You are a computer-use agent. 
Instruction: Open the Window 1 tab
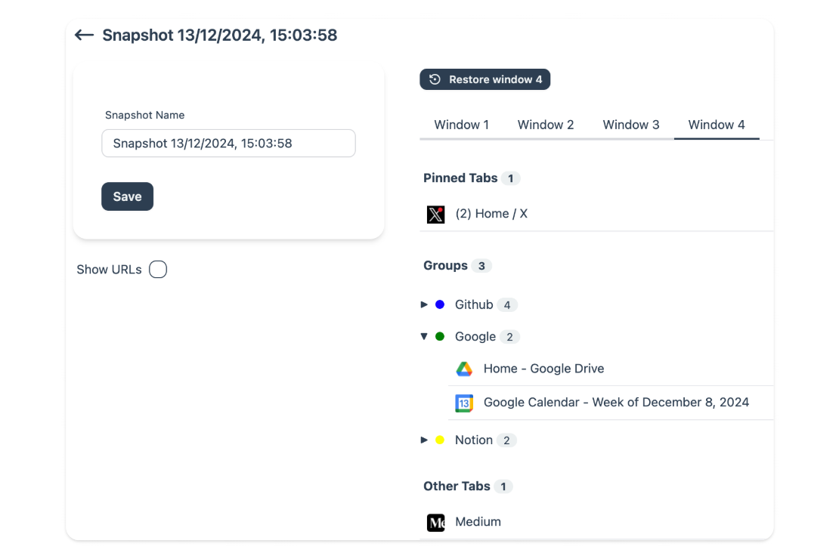pyautogui.click(x=462, y=125)
